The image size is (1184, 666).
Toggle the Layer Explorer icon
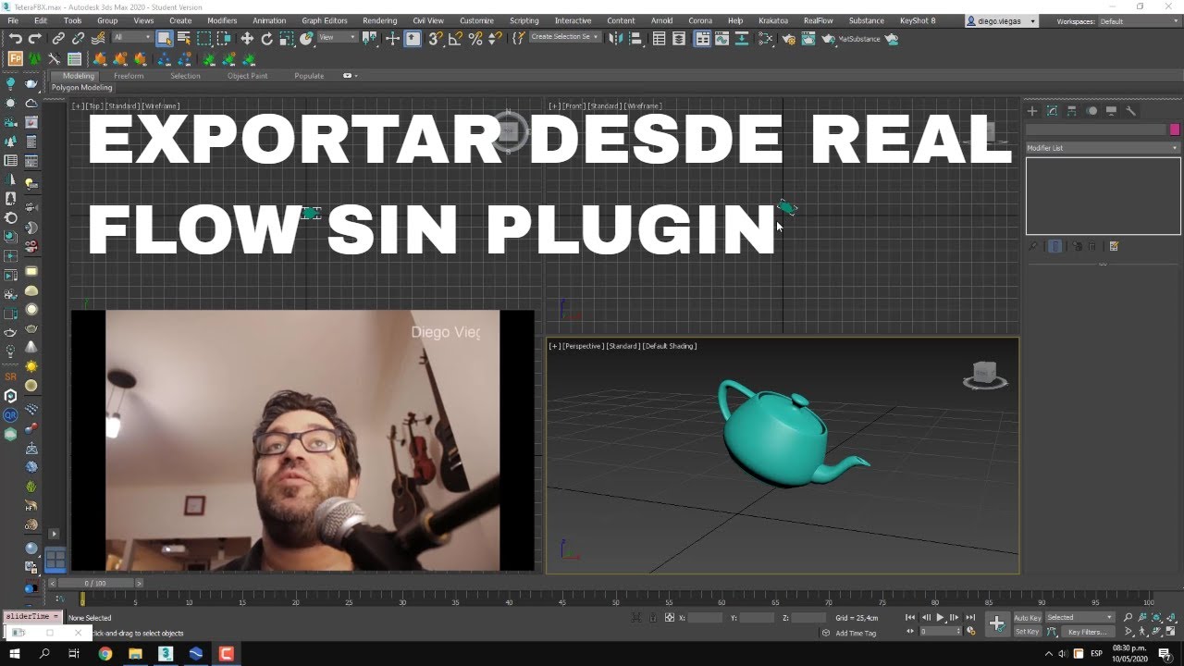(679, 39)
